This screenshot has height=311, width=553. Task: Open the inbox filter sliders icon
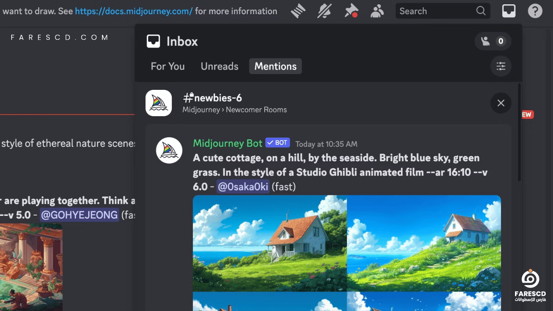(501, 66)
